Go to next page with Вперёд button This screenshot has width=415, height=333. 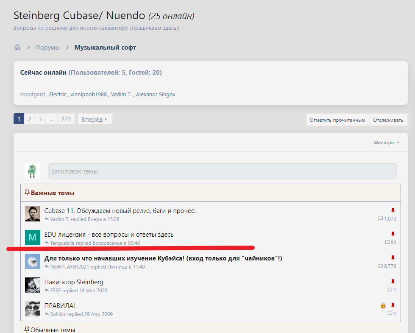point(95,119)
